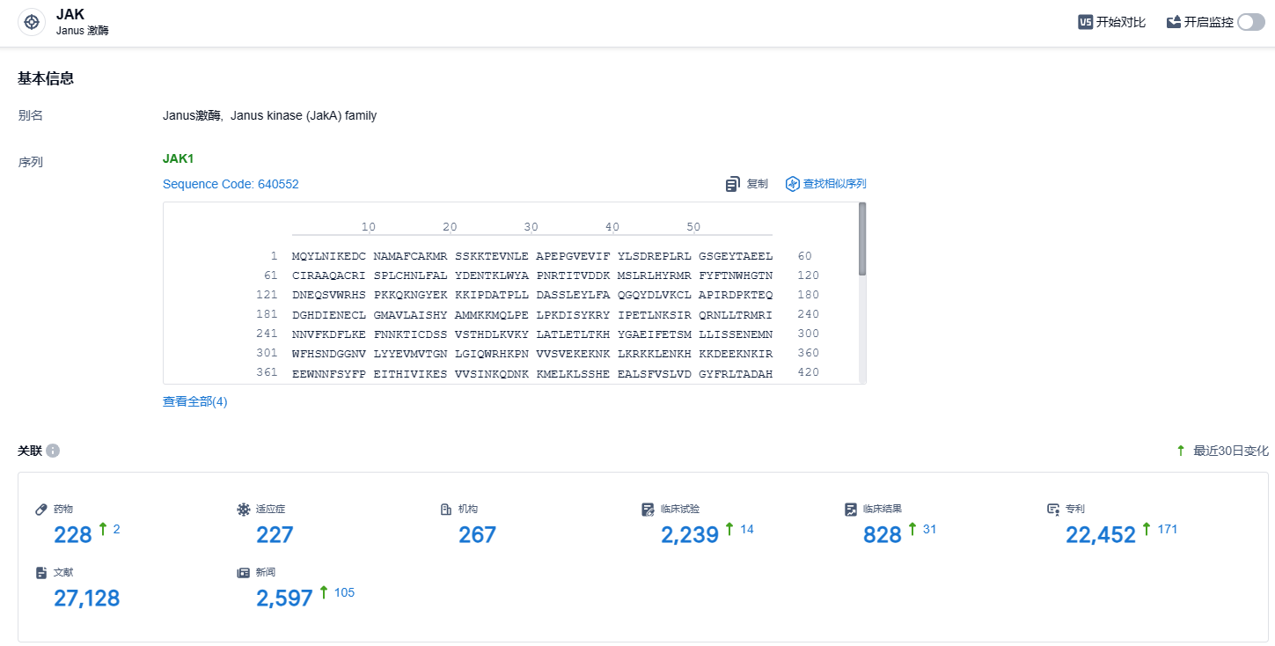Toggle the 开启监控 switch
Screen dimensions: 1275x646
coord(1250,22)
